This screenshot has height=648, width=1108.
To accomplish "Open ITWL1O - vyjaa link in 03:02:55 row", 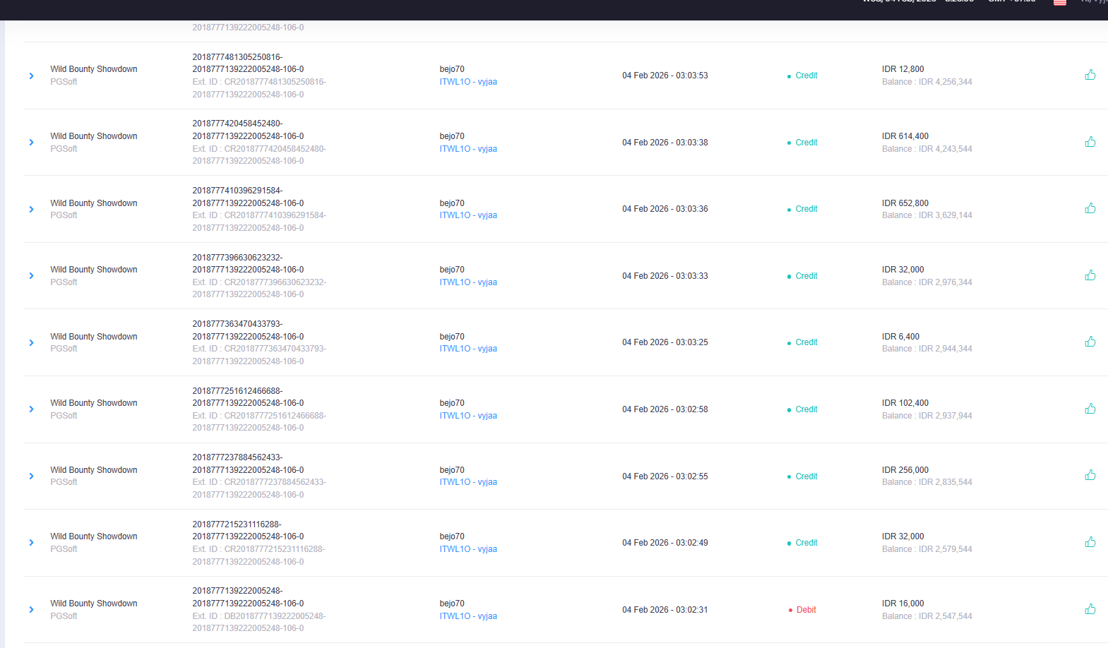I will point(468,482).
